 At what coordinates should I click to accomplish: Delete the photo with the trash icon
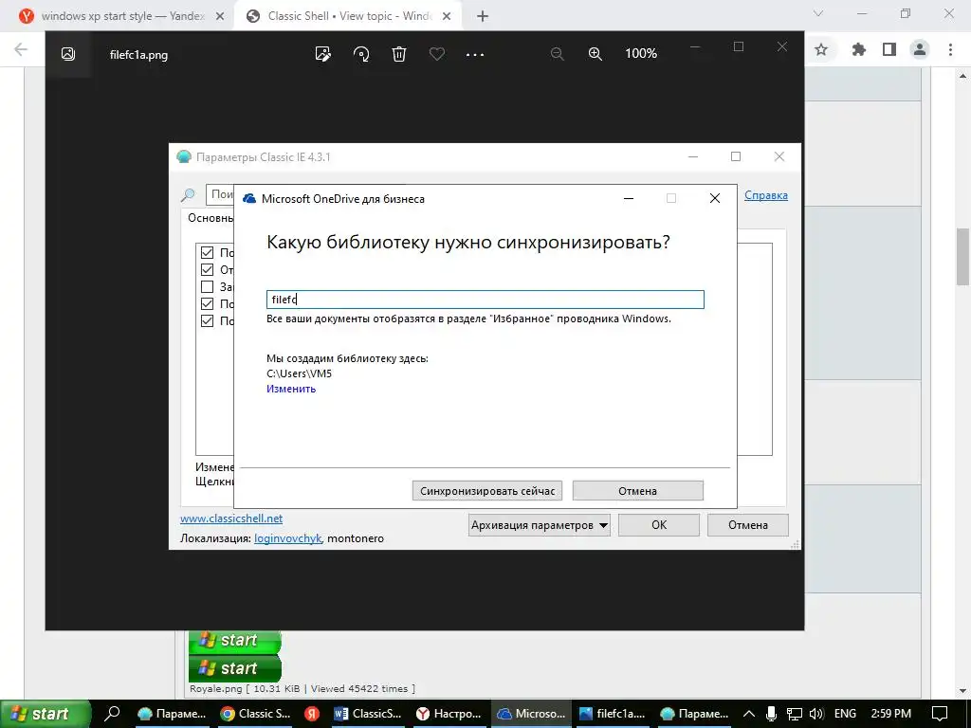coord(399,54)
